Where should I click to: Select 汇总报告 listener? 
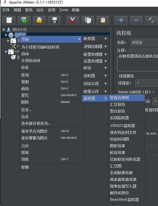coord(126,104)
